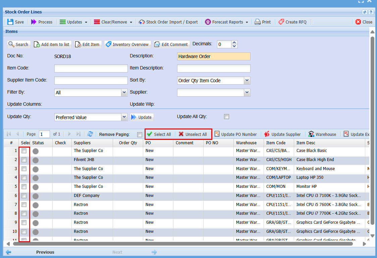377x258 pixels.
Task: Open Update PO Number action
Action: (235, 134)
